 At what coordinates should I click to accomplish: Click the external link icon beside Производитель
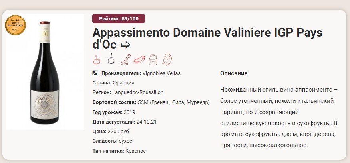coord(95,73)
